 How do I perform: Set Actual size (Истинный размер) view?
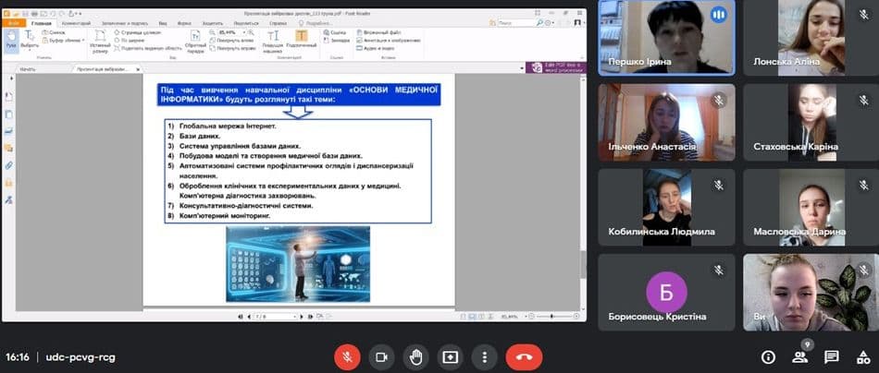pyautogui.click(x=100, y=42)
